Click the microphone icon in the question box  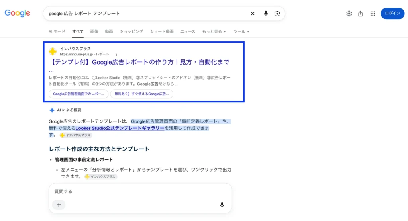[x=222, y=205]
